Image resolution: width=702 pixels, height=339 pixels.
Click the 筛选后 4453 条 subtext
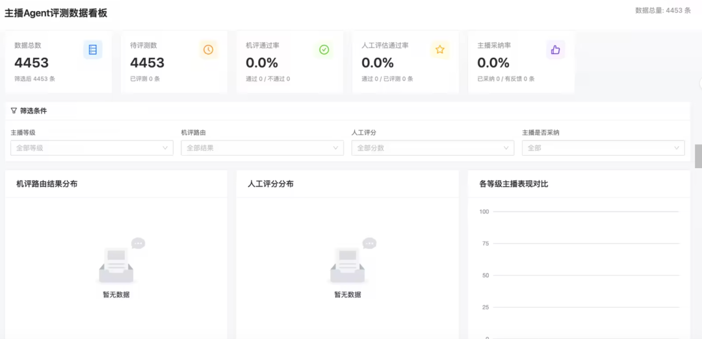coord(35,79)
